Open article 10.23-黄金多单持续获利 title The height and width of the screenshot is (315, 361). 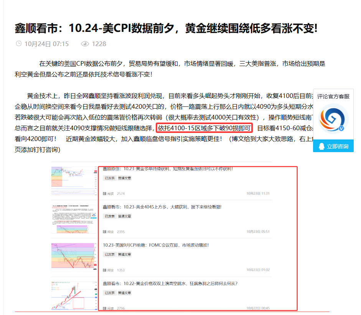pyautogui.click(x=168, y=169)
